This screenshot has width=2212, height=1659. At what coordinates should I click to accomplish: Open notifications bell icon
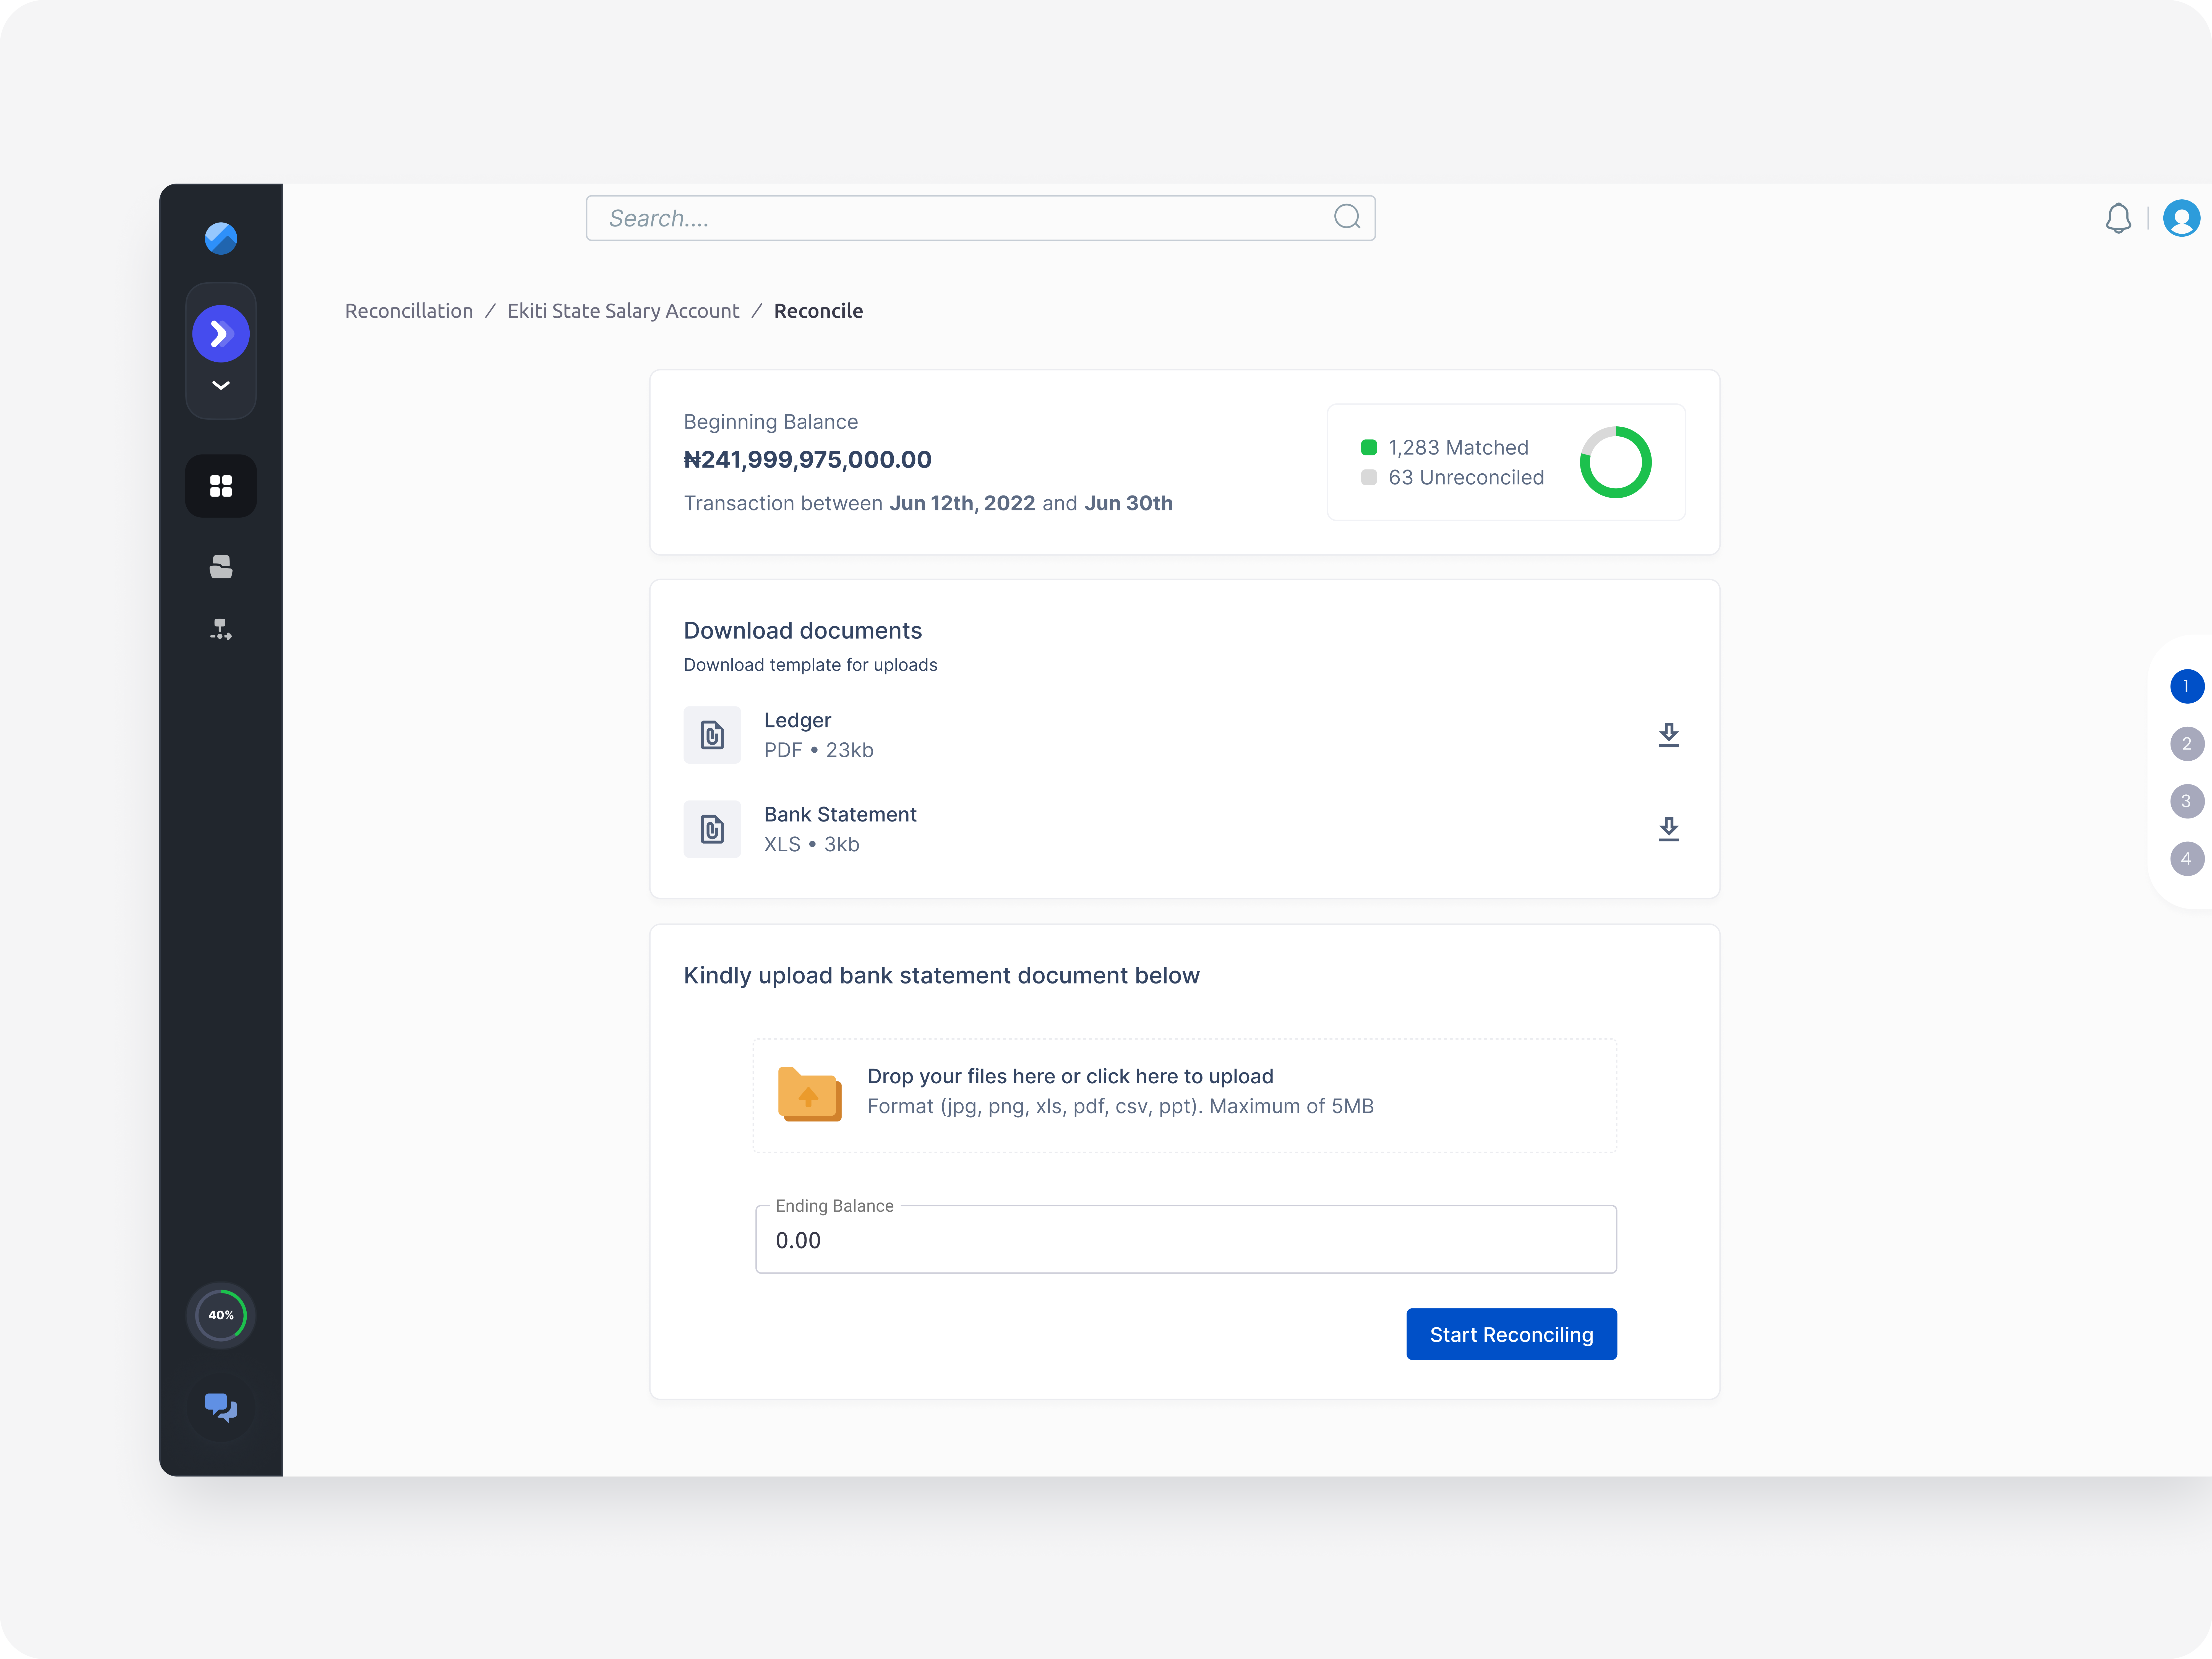point(2118,218)
